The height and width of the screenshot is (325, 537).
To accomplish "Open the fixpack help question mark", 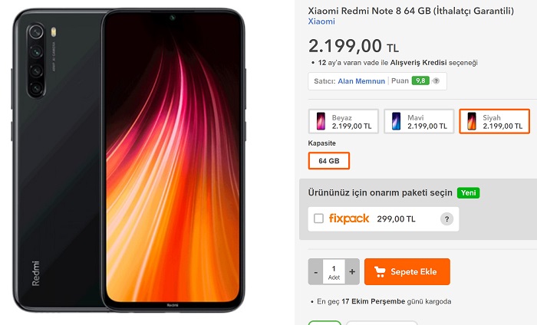I will point(446,219).
